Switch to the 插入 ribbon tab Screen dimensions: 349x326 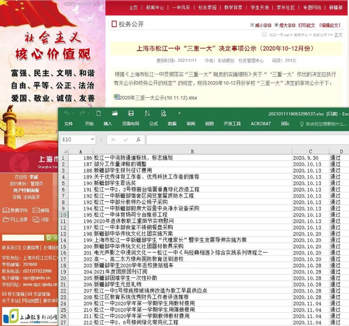click(108, 124)
